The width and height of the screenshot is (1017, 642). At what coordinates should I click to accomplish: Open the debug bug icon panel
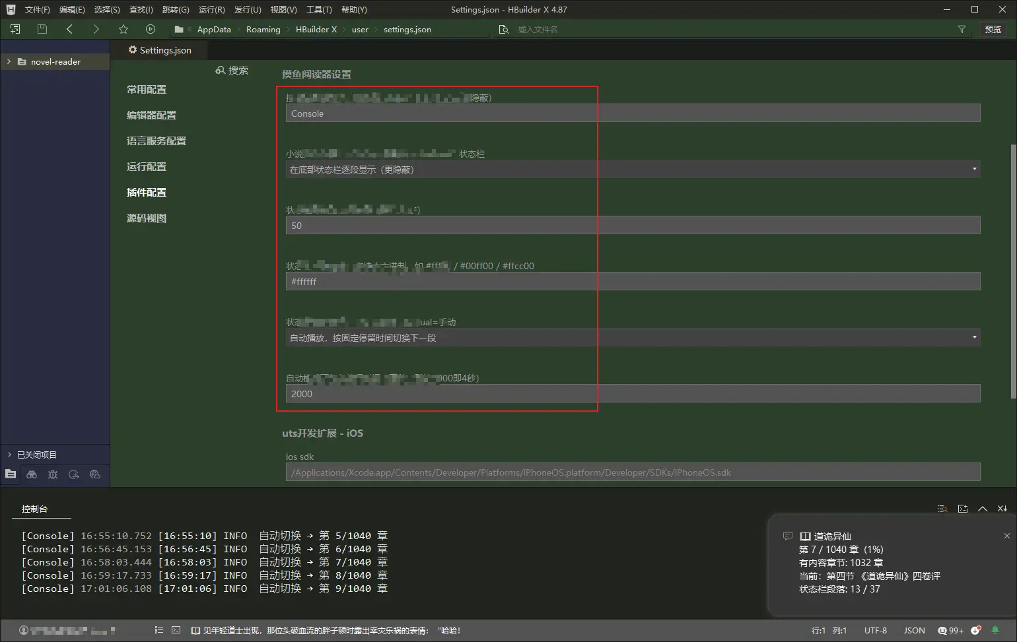53,474
